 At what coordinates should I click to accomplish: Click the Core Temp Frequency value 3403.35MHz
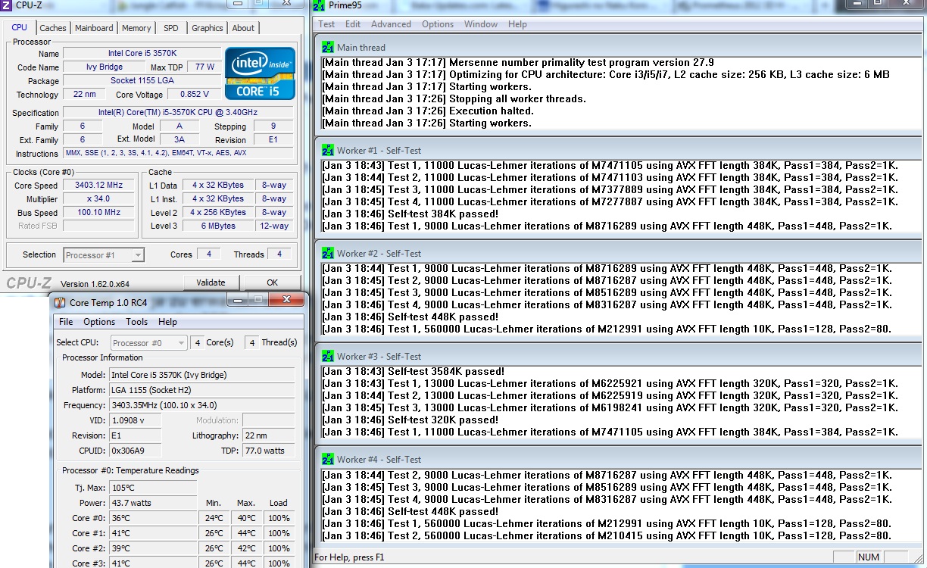(202, 405)
